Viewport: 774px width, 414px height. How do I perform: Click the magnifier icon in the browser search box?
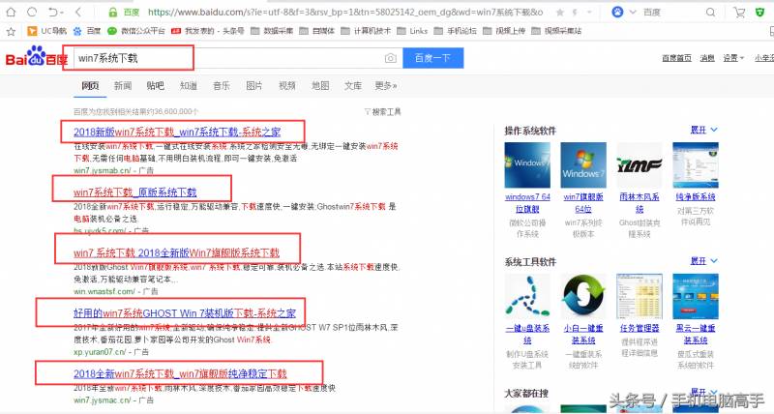[710, 13]
